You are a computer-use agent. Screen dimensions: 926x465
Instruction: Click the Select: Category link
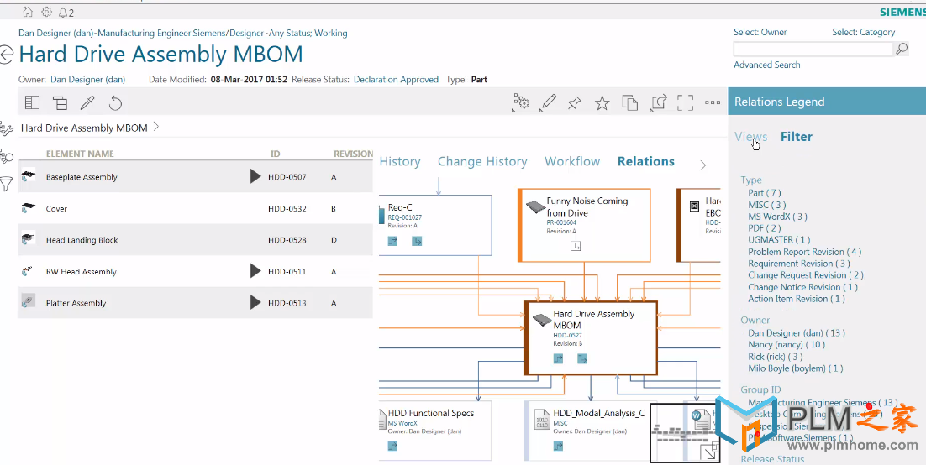coord(864,32)
